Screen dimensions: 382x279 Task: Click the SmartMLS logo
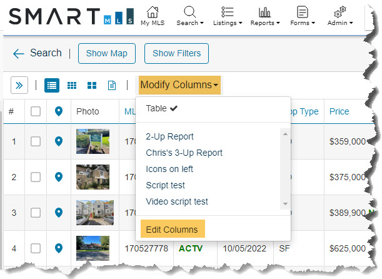[71, 16]
